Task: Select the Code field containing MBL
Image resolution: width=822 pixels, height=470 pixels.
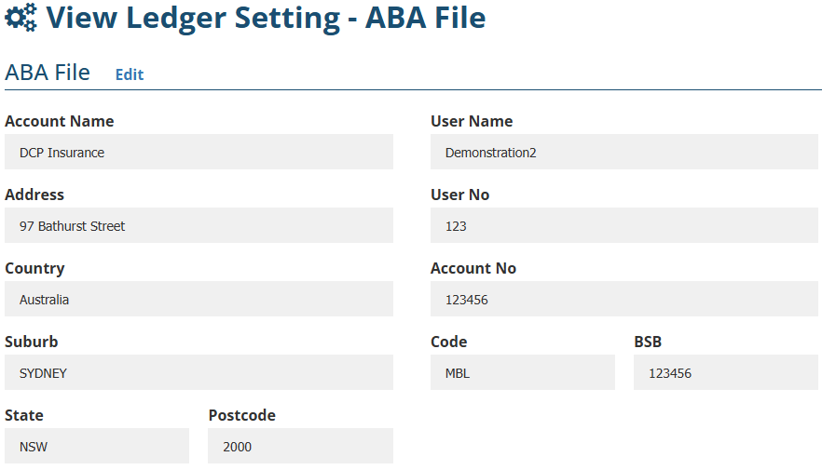Action: (522, 372)
